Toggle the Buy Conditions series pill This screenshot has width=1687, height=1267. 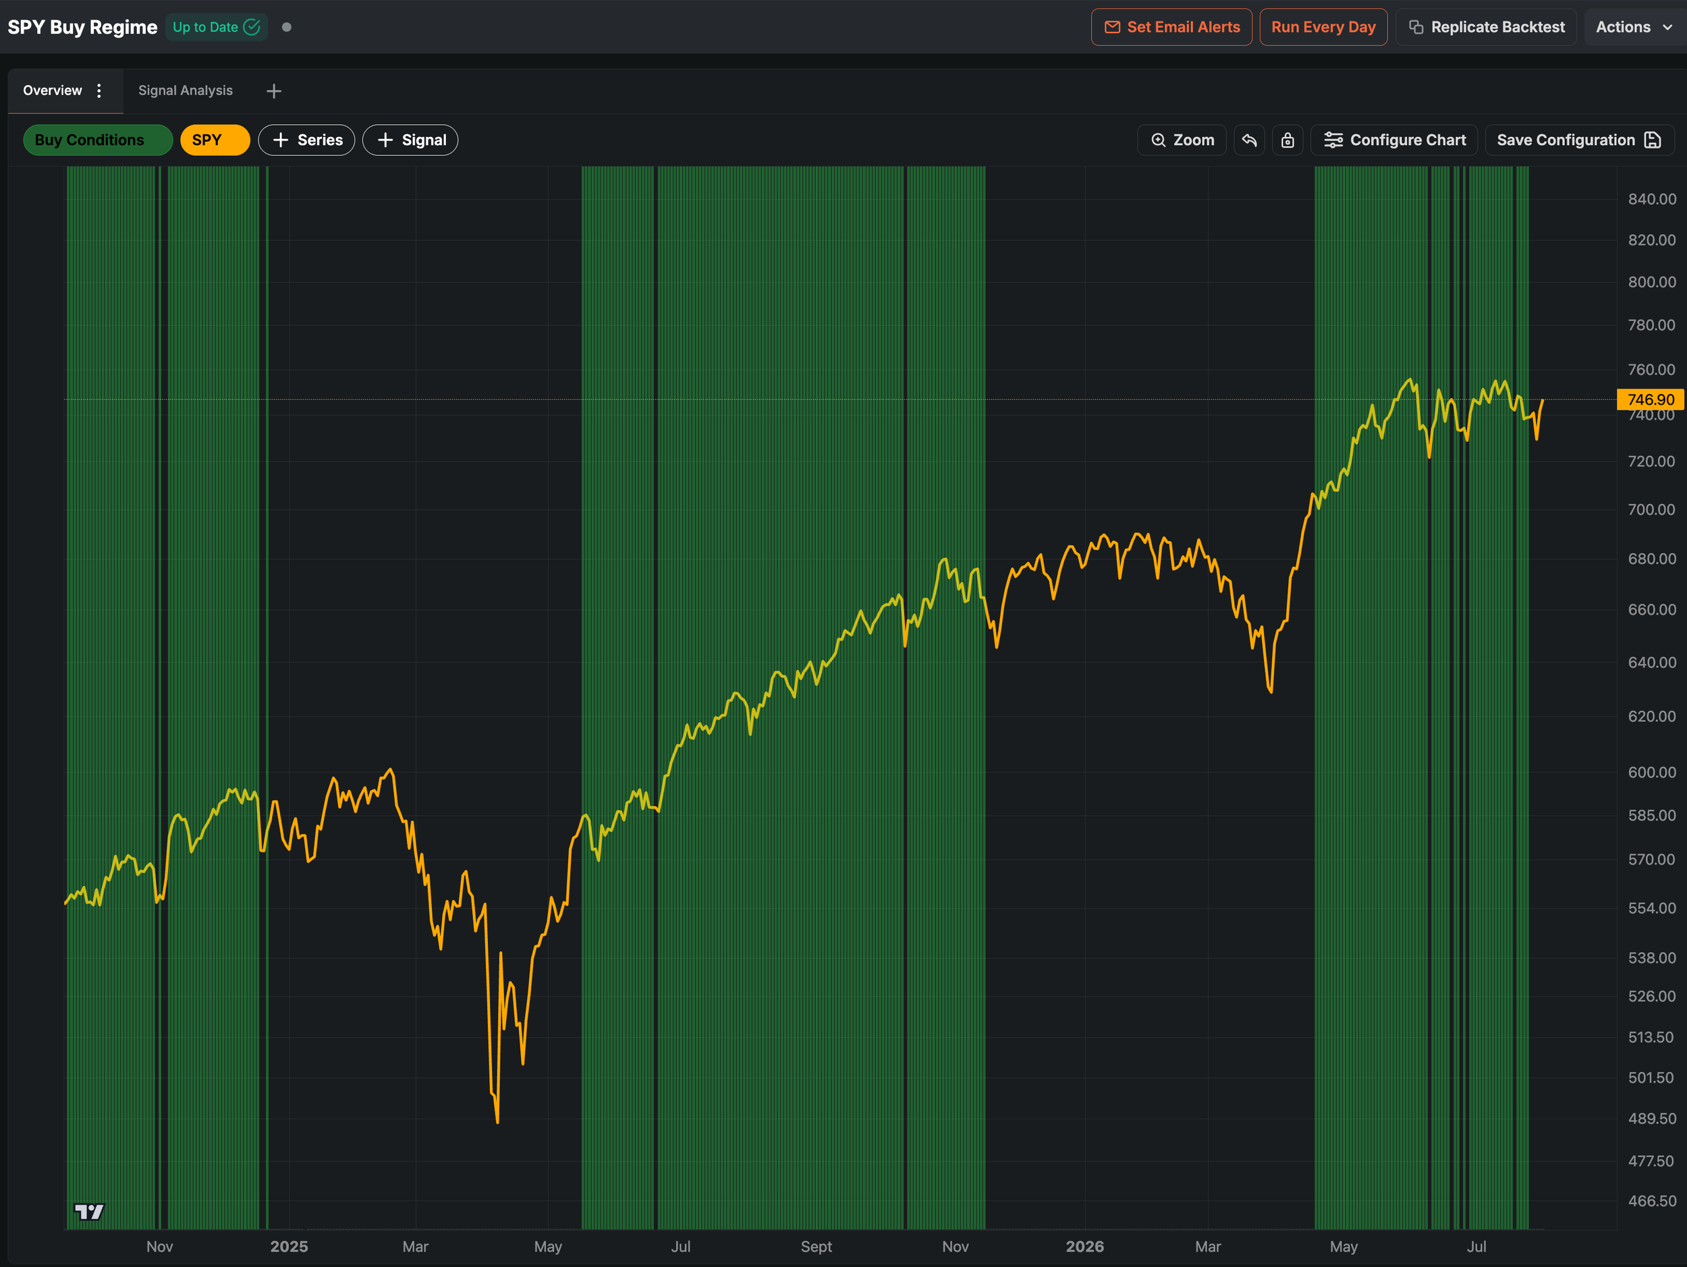click(x=99, y=140)
